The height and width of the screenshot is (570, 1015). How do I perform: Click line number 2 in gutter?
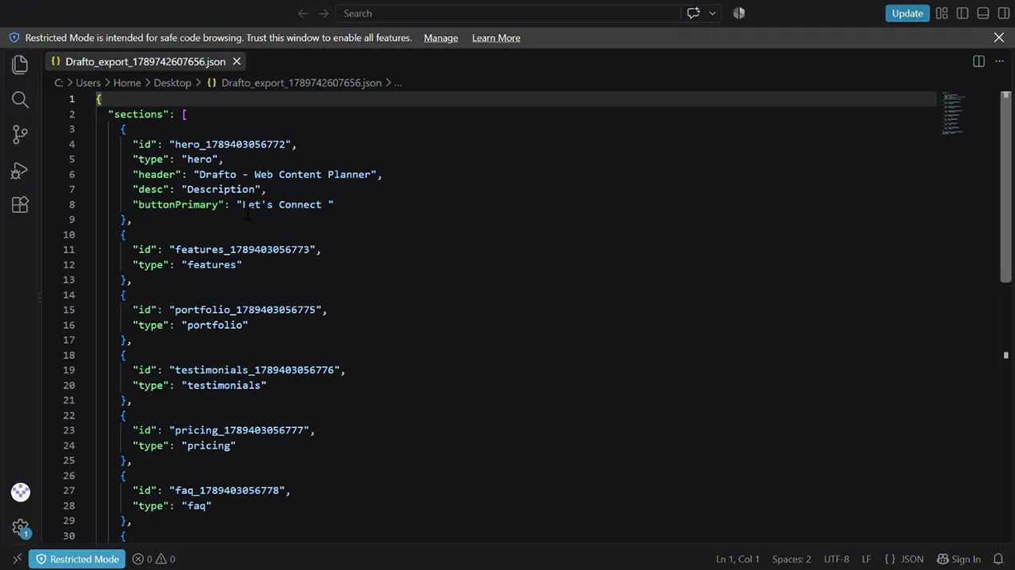[x=72, y=114]
